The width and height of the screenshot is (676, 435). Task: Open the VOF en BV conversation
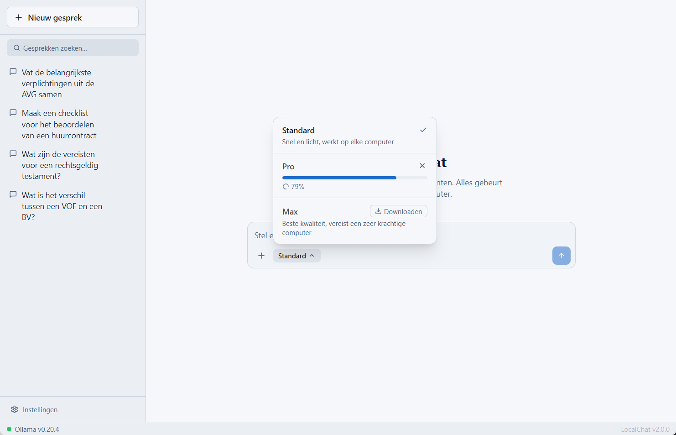62,206
